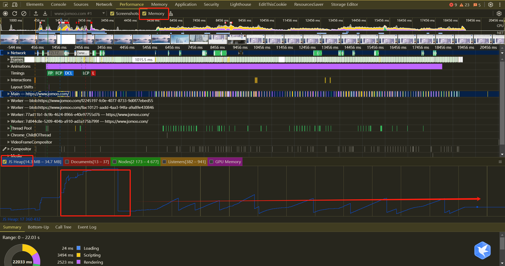Open the Sources tab
This screenshot has height=266, width=505.
(81, 4)
